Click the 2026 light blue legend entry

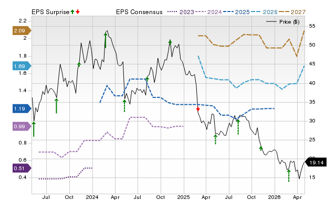(x=264, y=12)
